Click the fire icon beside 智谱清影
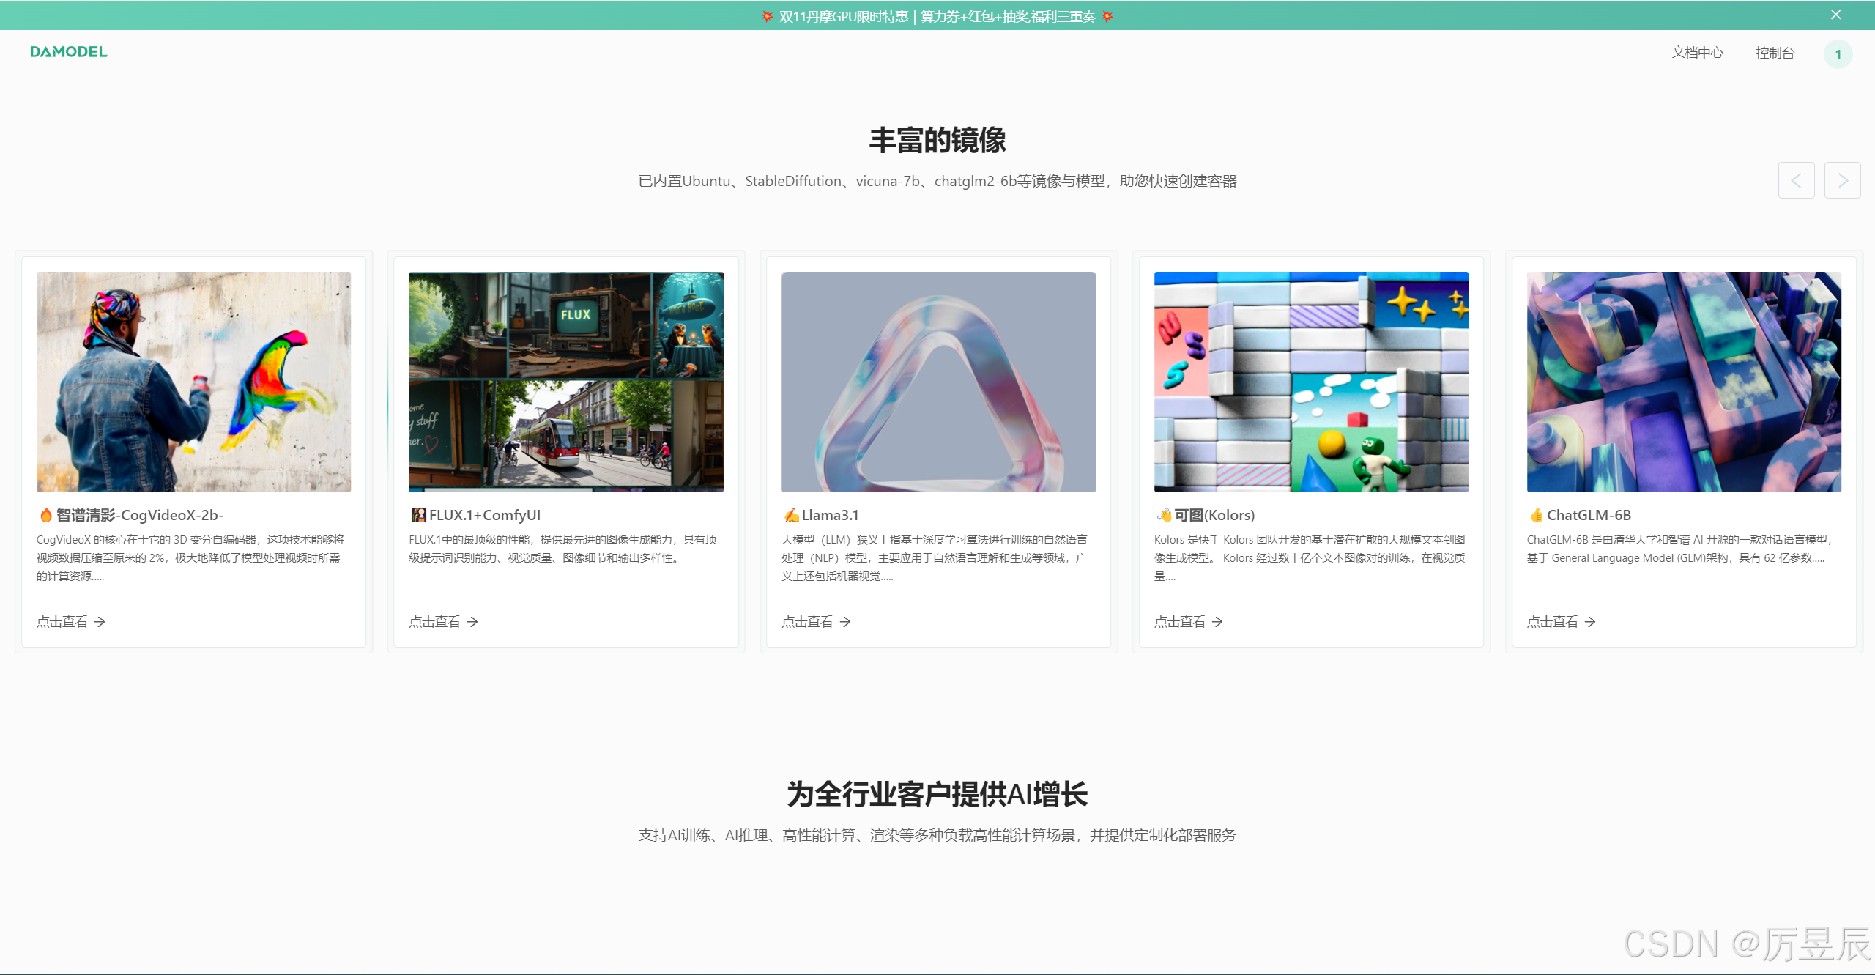Viewport: 1875px width, 975px height. pyautogui.click(x=45, y=515)
